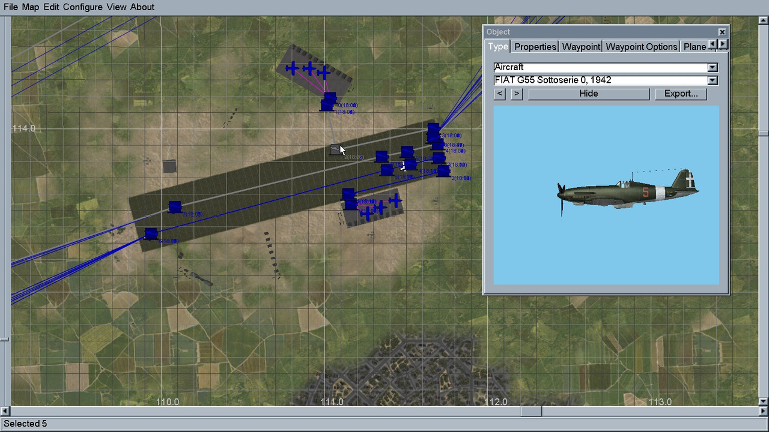
Task: Select waypoint marker 3(18:00) at runway's northeast end
Action: tap(433, 129)
